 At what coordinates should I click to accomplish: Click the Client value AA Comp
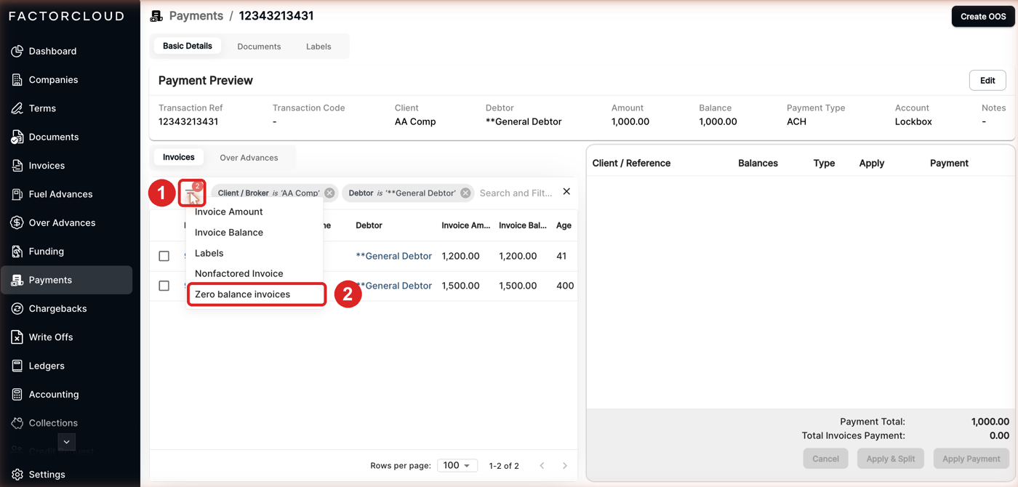(x=415, y=122)
